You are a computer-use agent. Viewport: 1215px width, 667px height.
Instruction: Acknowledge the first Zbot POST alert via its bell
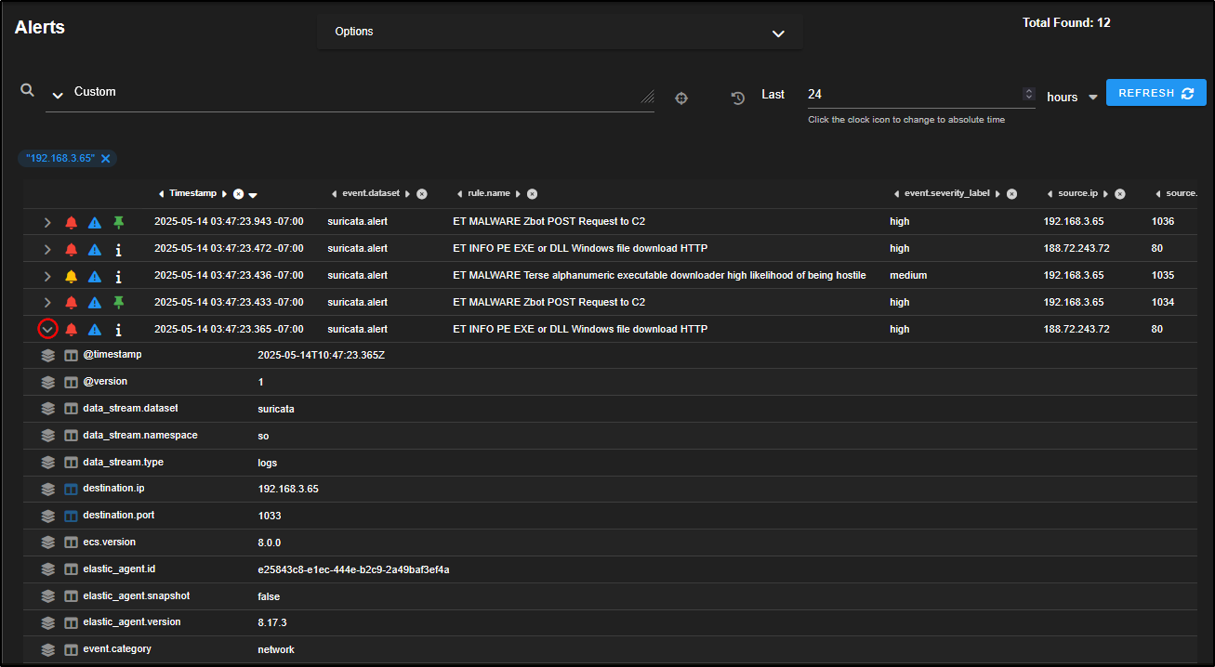(72, 222)
